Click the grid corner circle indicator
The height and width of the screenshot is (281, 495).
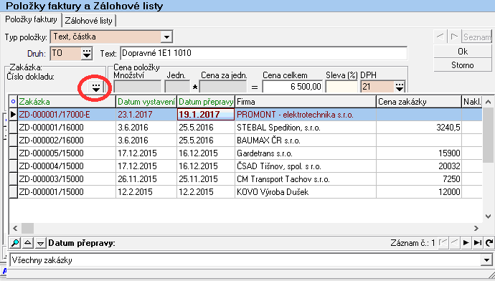click(13, 102)
